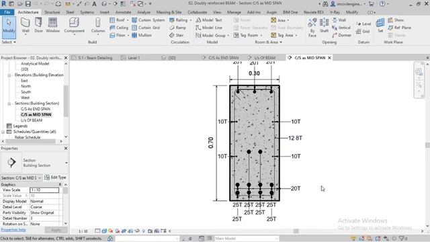Click the Grid datum tool

tap(363, 32)
